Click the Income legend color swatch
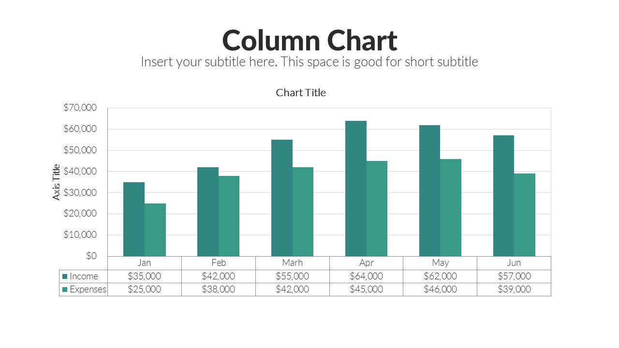Screen dimensions: 619x348 coord(65,276)
